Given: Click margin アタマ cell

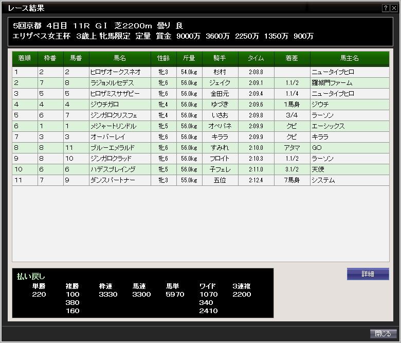Looking at the screenshot, I should pyautogui.click(x=292, y=147).
